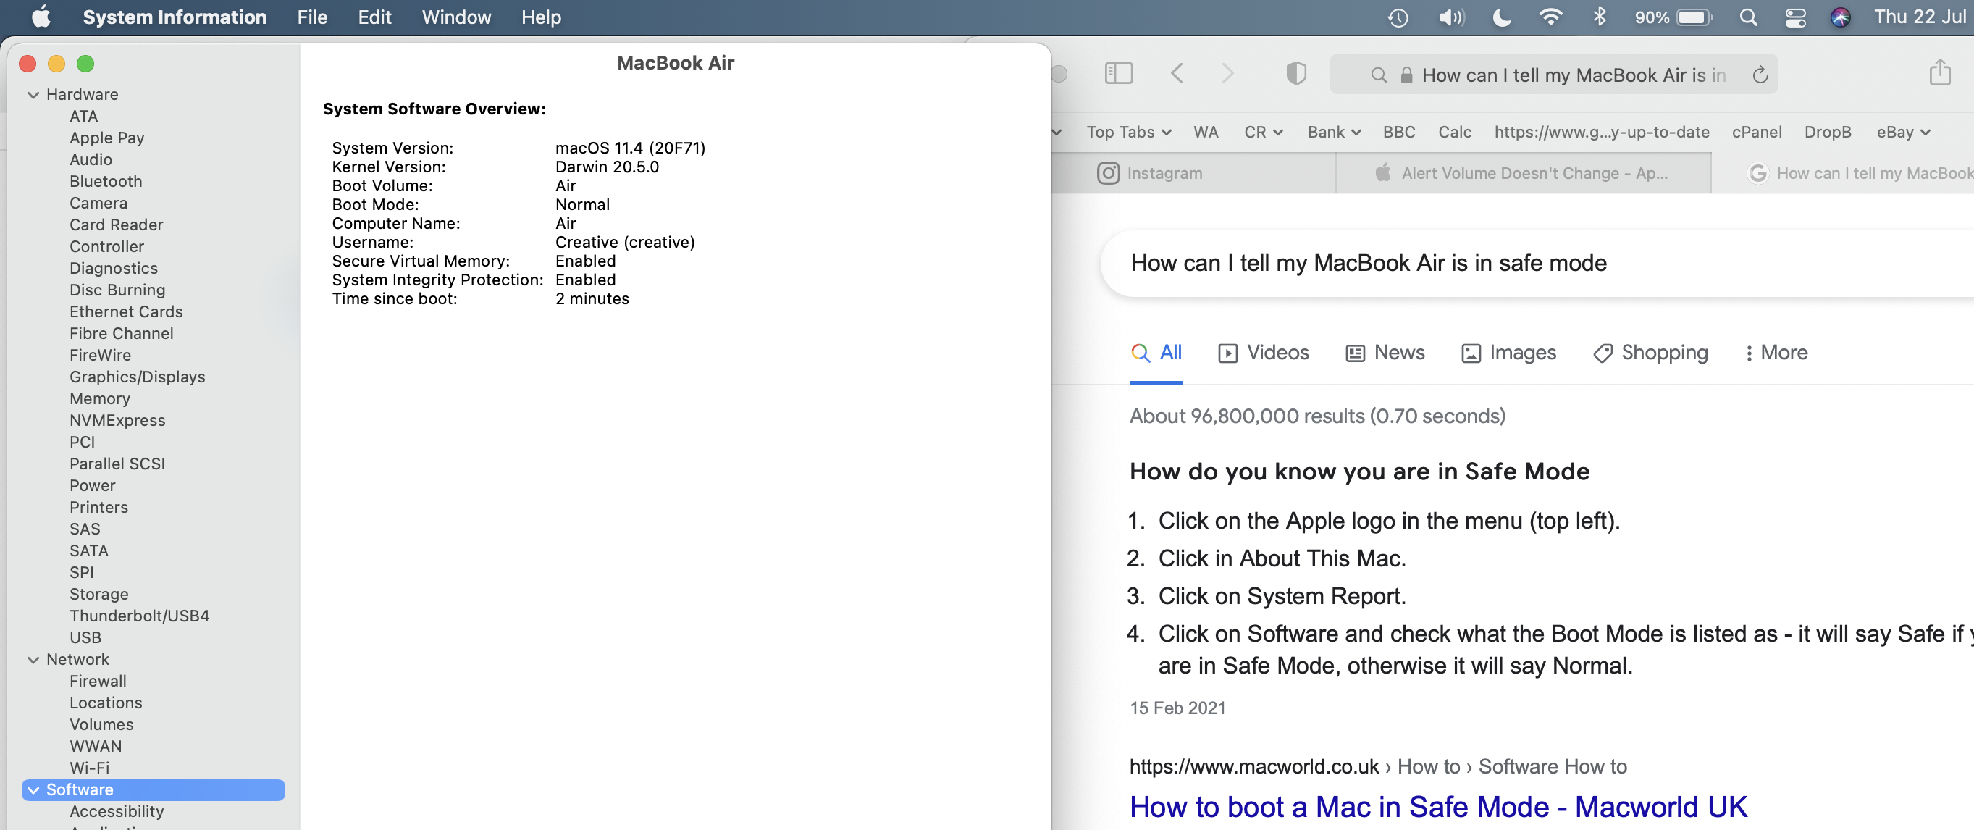
Task: Click Safari's sidebar toggle icon
Action: coord(1118,74)
